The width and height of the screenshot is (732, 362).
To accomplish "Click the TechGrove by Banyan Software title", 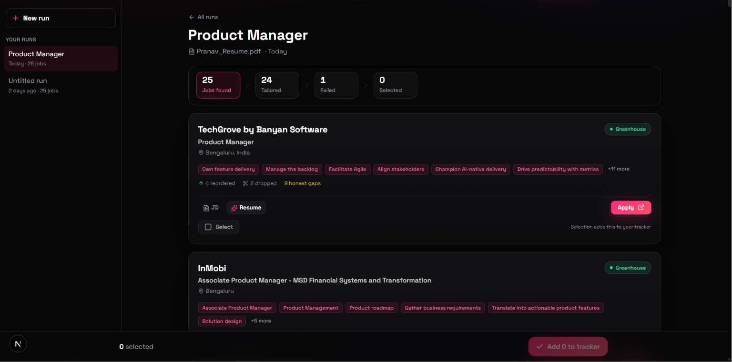I will [x=263, y=130].
